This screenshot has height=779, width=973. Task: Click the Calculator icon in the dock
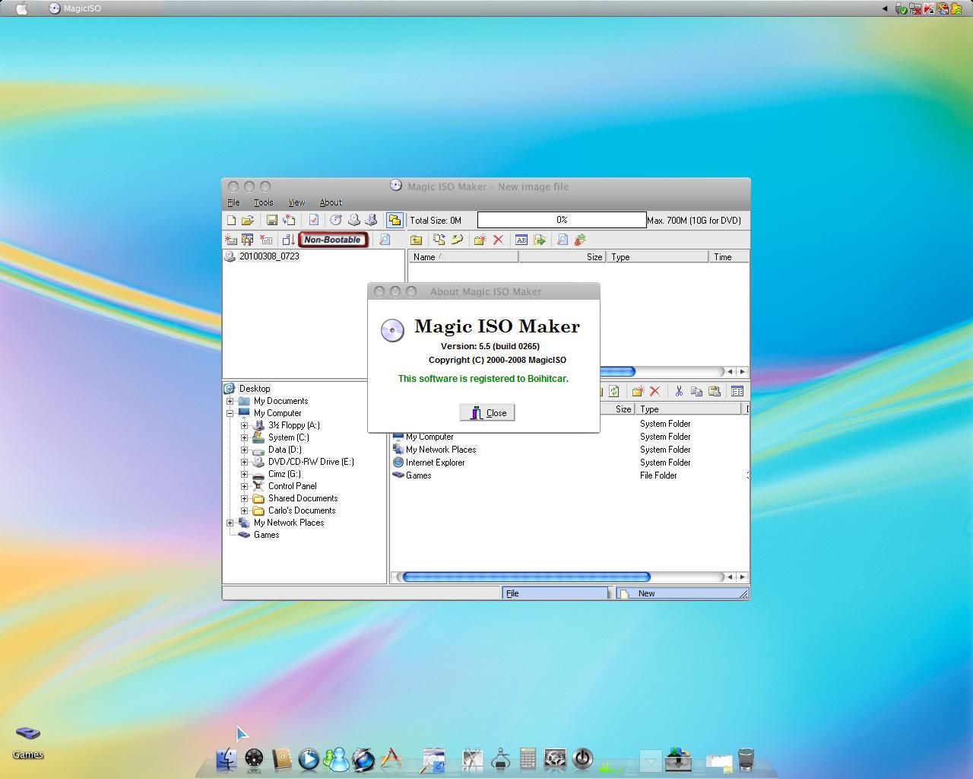(x=528, y=758)
